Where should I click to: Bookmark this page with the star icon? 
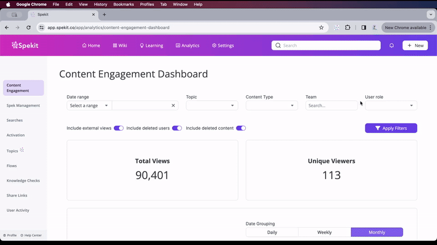[x=321, y=28]
